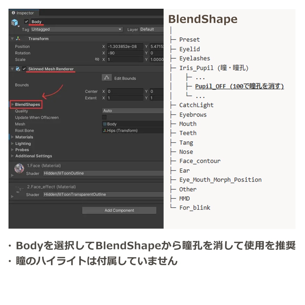This screenshot has width=305, height=305.
Task: Disable the Skinned Mesh Renderer checkbox
Action: [24, 69]
